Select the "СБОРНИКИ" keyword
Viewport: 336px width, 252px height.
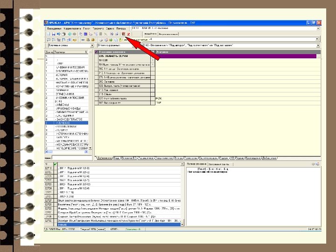[x=67, y=90]
